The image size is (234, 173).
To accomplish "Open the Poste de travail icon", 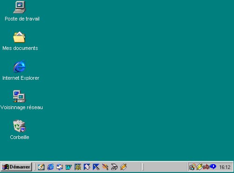I will pyautogui.click(x=20, y=7).
